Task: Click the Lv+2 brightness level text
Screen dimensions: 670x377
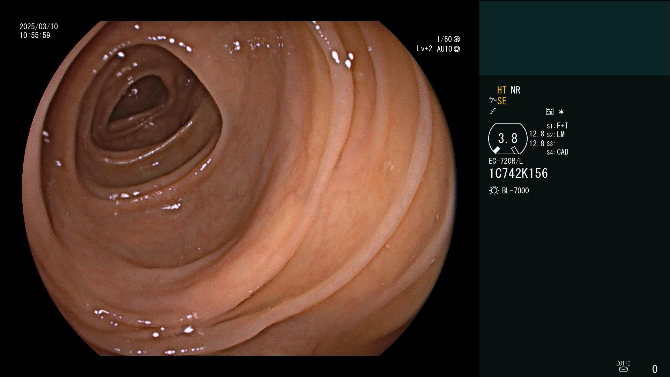Action: coord(424,49)
